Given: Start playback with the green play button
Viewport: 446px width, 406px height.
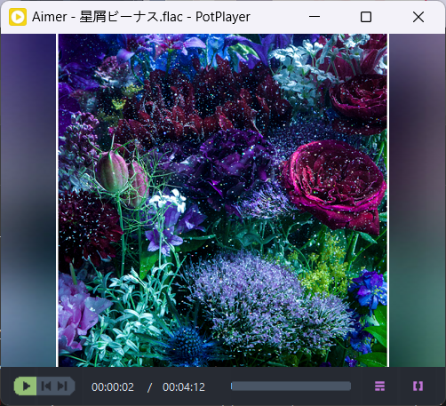Looking at the screenshot, I should [26, 386].
